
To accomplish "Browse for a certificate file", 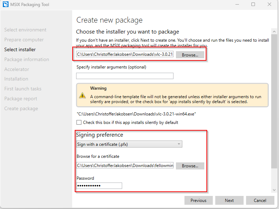I will 190,166.
